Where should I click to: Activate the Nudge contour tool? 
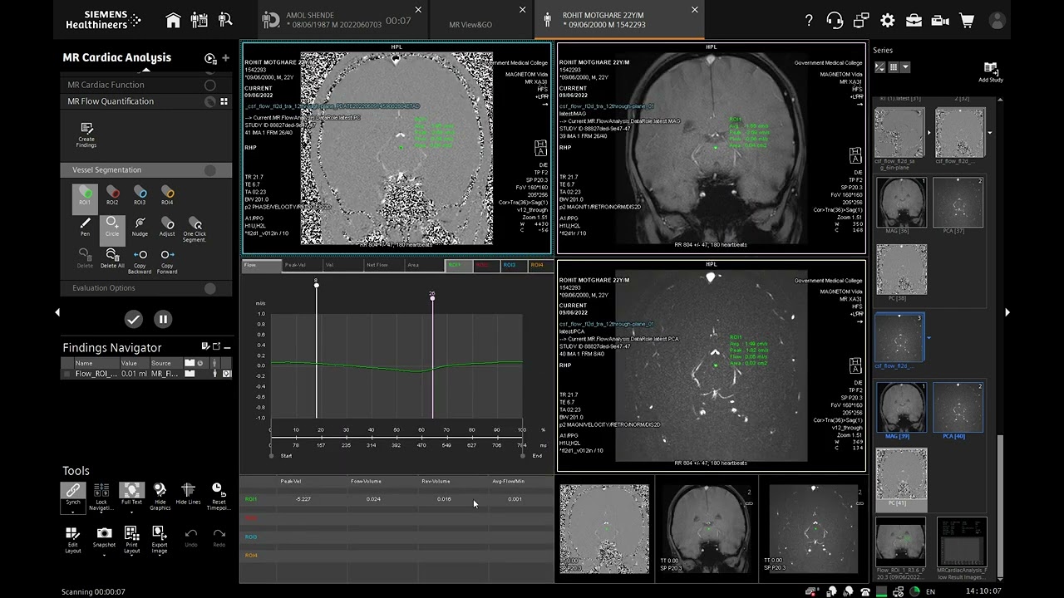[x=140, y=227]
